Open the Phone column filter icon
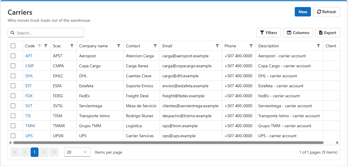This screenshot has width=348, height=166. [251, 46]
